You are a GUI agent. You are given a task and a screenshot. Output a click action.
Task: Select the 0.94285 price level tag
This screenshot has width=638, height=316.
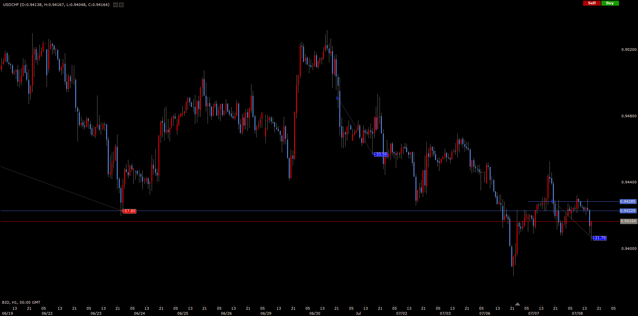click(628, 202)
